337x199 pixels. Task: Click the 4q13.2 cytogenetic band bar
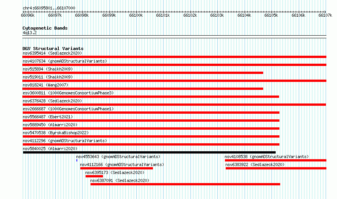[x=174, y=37]
